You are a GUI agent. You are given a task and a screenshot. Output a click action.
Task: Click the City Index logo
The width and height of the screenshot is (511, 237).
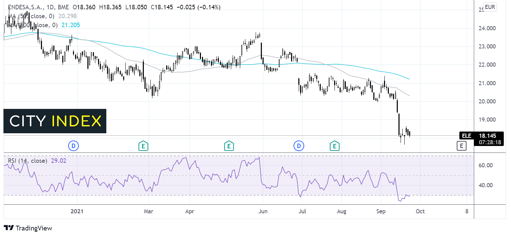(x=55, y=121)
